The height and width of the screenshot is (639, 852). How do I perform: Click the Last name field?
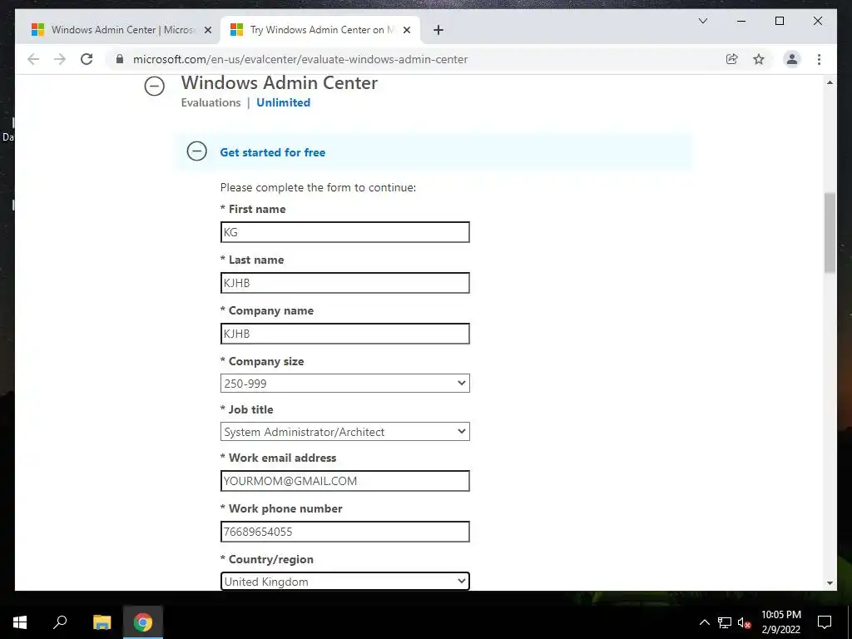(345, 283)
